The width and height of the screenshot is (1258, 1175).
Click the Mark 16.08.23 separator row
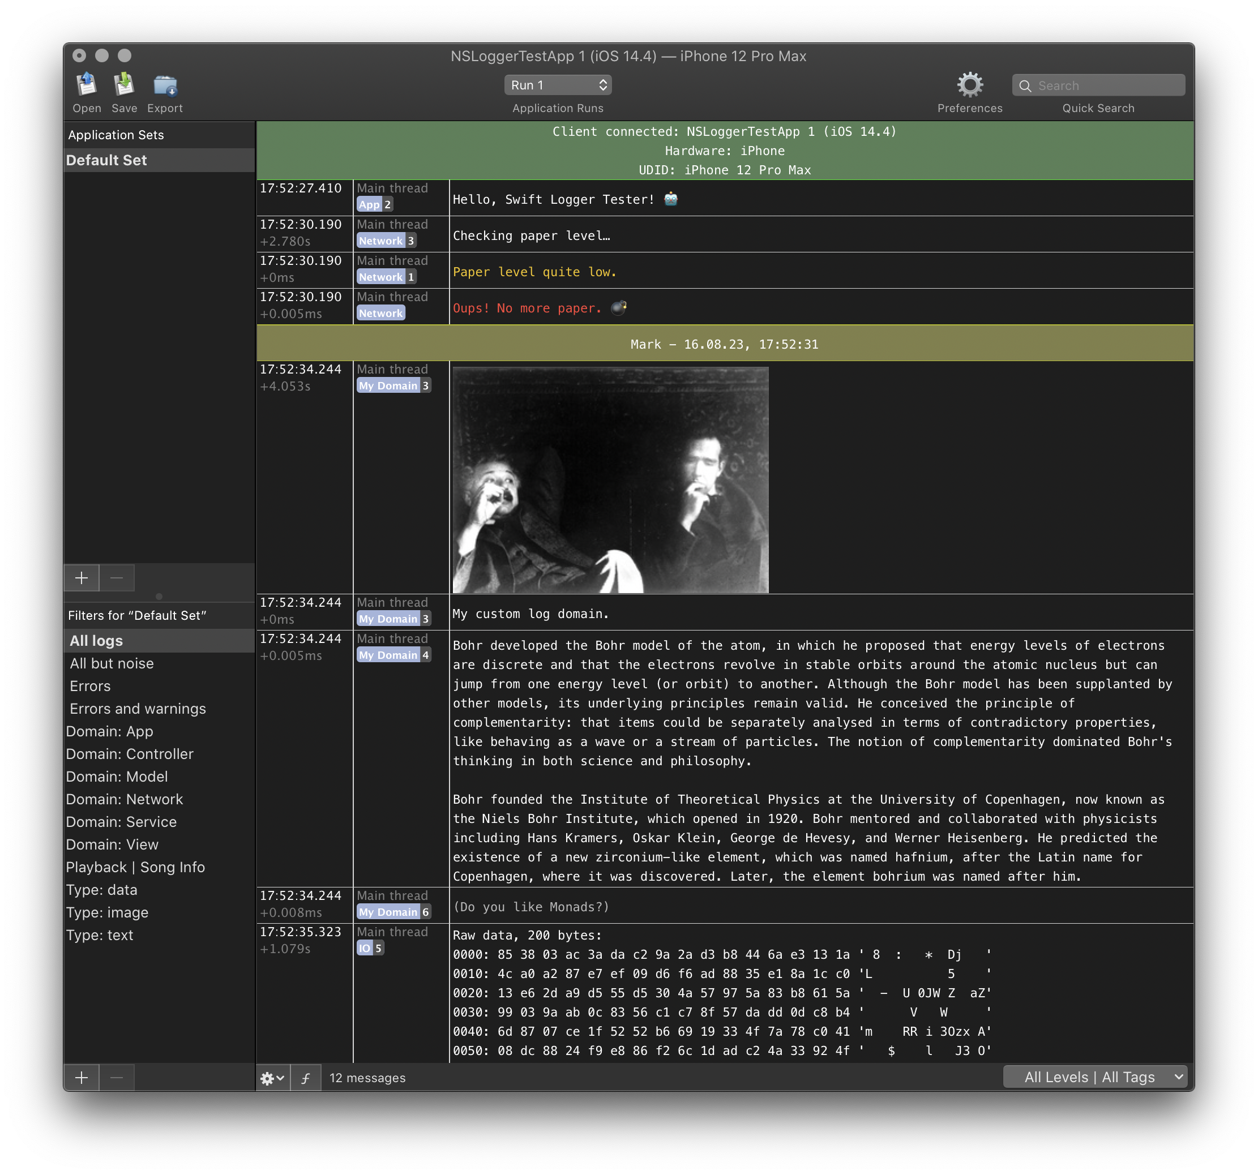click(725, 344)
